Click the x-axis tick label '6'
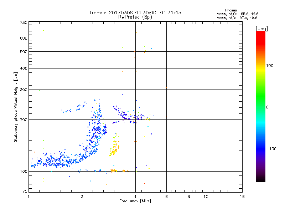Screen dimensions: 285x214 (166, 197)
